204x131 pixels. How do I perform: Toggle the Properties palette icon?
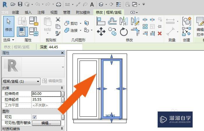coord(22,31)
